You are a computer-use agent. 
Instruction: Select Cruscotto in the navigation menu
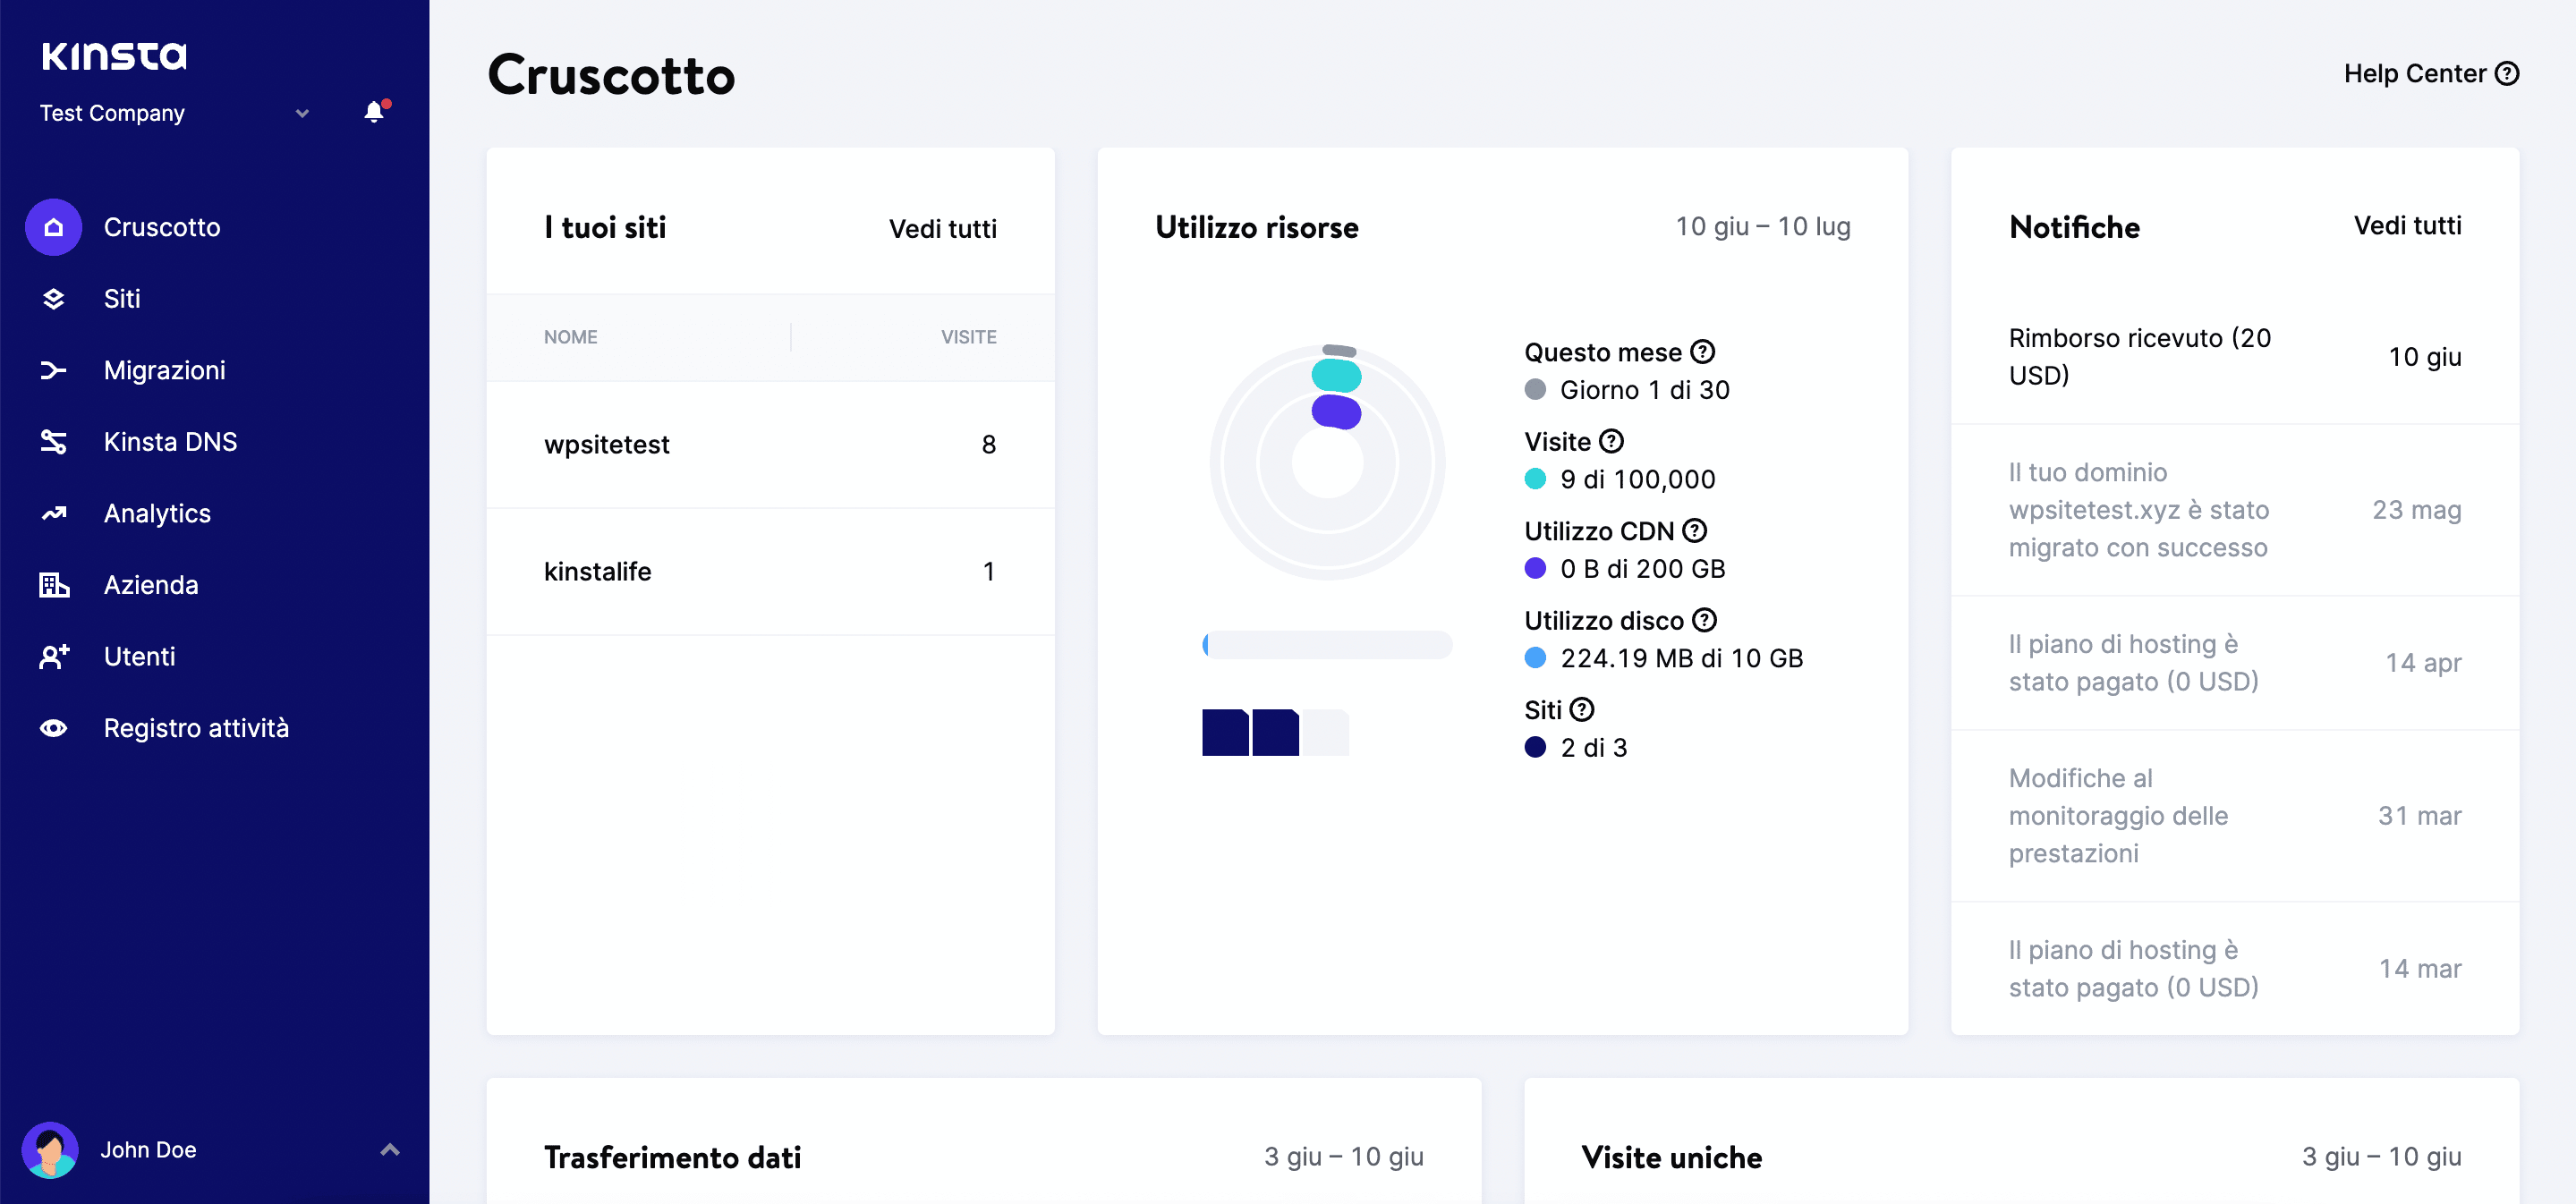(x=162, y=227)
